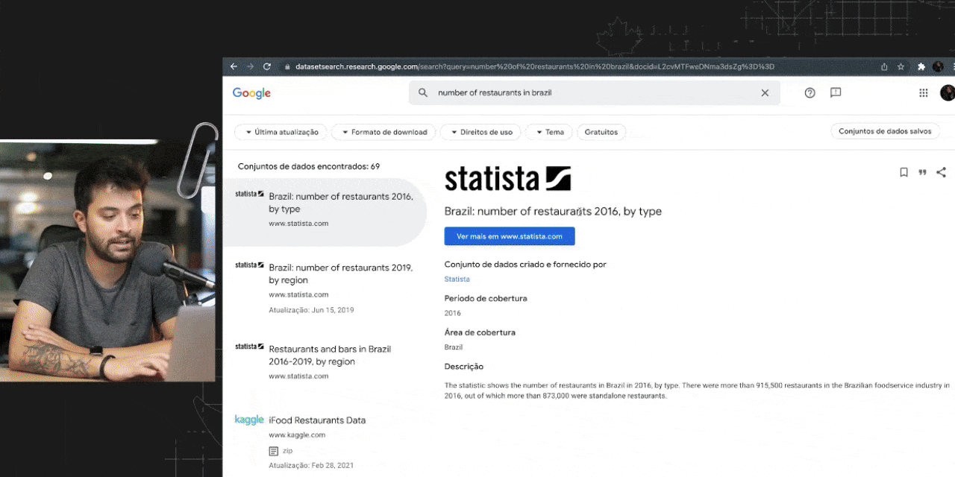Click the large statista logo in the details panel
Screen dimensions: 955x477
[507, 178]
